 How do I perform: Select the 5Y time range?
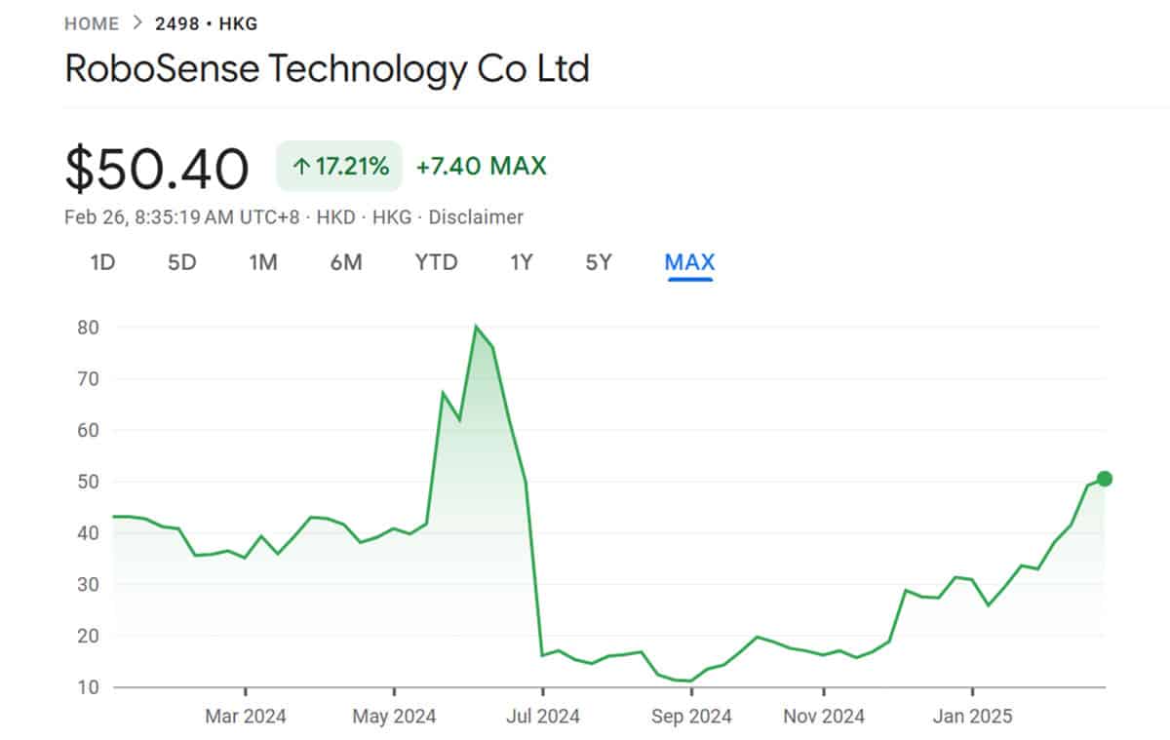599,262
